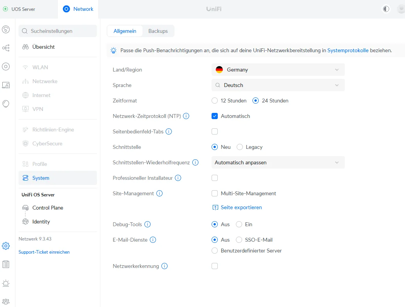The image size is (405, 307).
Task: Click the user avatar icon
Action: coord(401,9)
